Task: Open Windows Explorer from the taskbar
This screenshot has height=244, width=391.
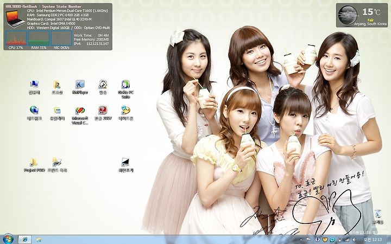Action: (38, 240)
